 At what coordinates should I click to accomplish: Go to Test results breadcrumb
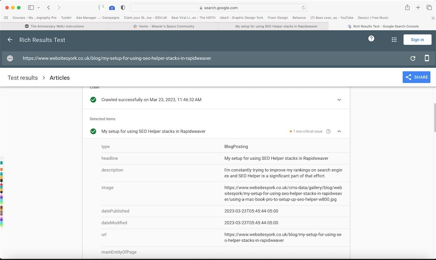[23, 78]
